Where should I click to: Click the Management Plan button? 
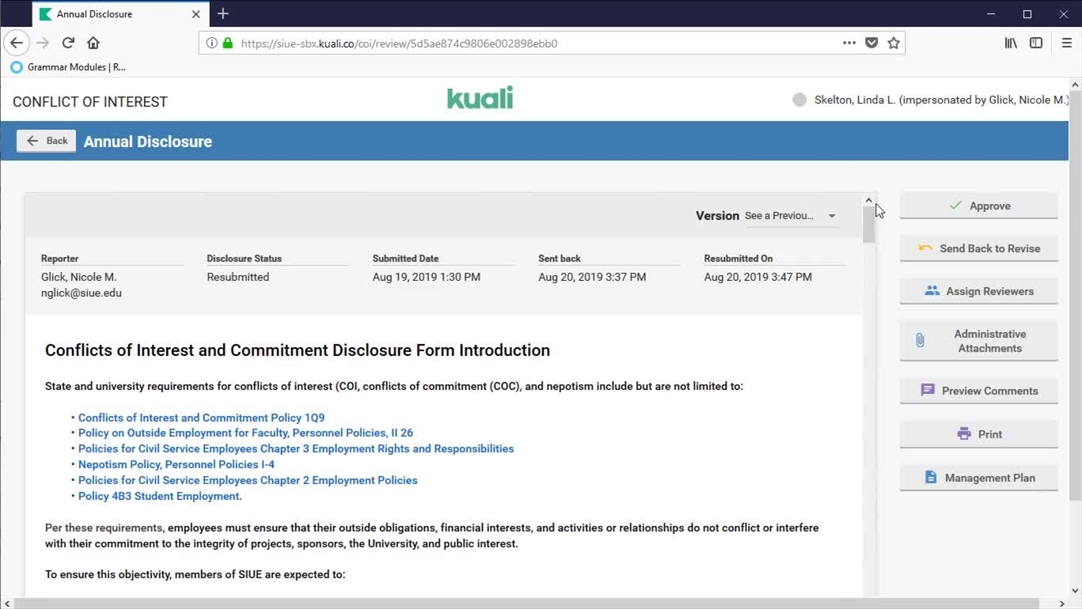click(x=979, y=478)
